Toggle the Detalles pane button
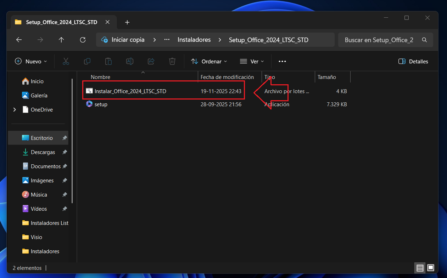The width and height of the screenshot is (447, 278). [413, 61]
